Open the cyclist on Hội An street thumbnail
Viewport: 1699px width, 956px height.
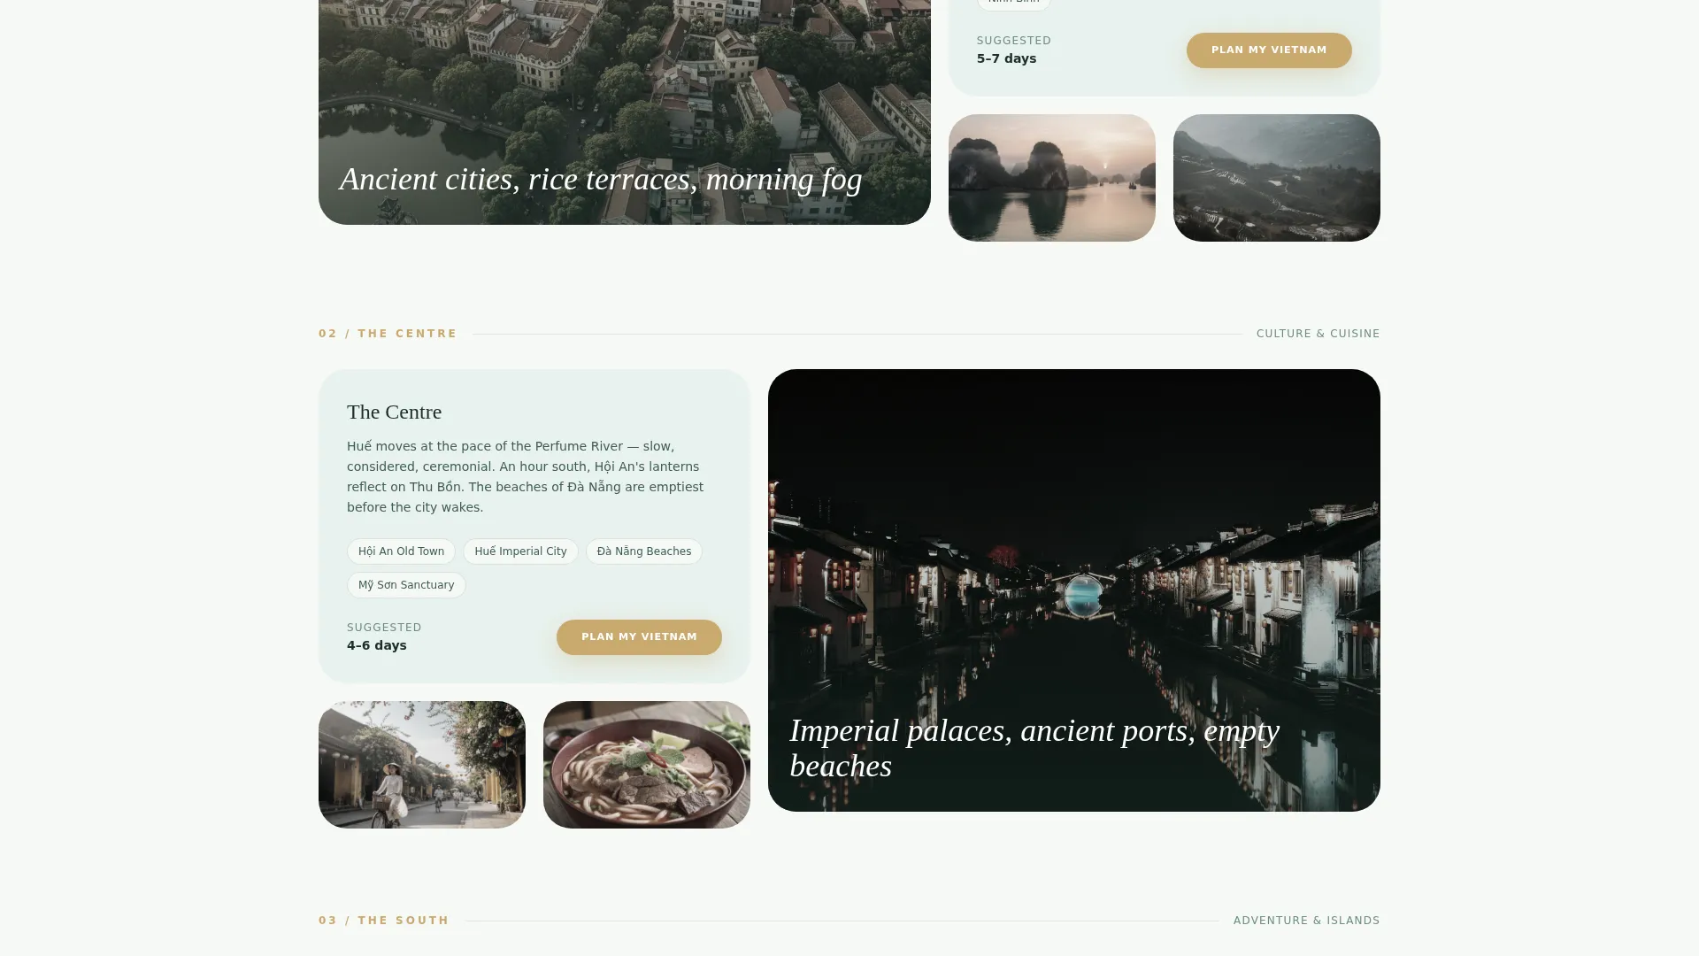421,765
